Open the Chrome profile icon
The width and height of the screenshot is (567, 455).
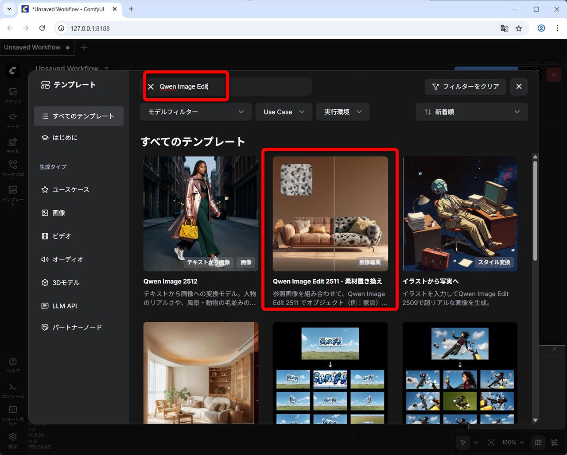(x=541, y=28)
